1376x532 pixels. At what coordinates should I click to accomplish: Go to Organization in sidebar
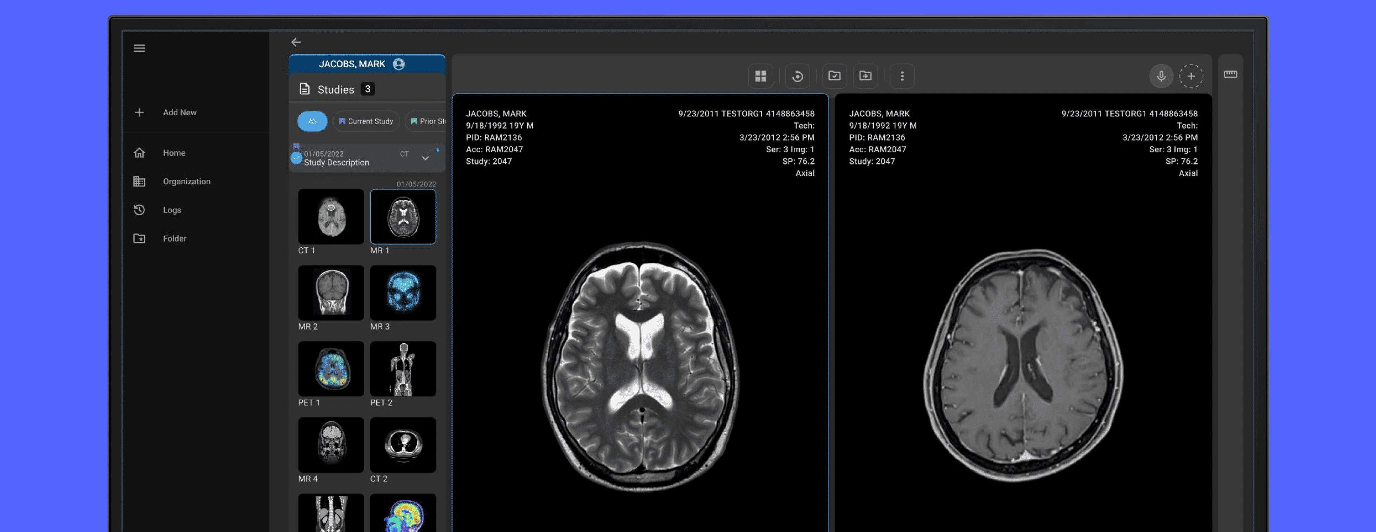click(x=186, y=181)
